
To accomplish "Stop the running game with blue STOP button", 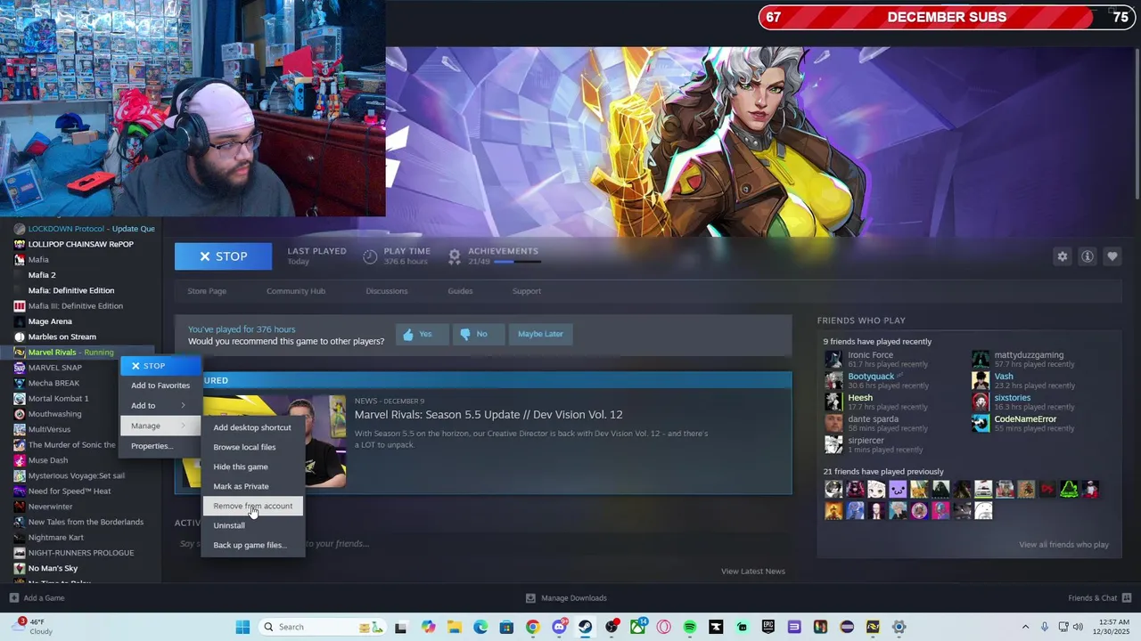I will coord(223,256).
